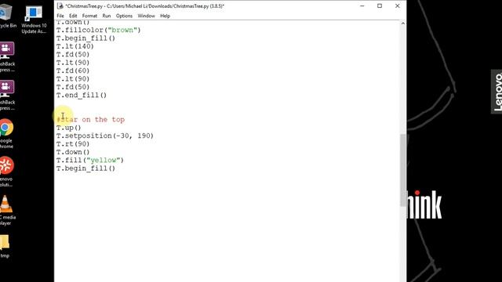
Task: Click the T.rt(90) code line
Action: point(73,144)
